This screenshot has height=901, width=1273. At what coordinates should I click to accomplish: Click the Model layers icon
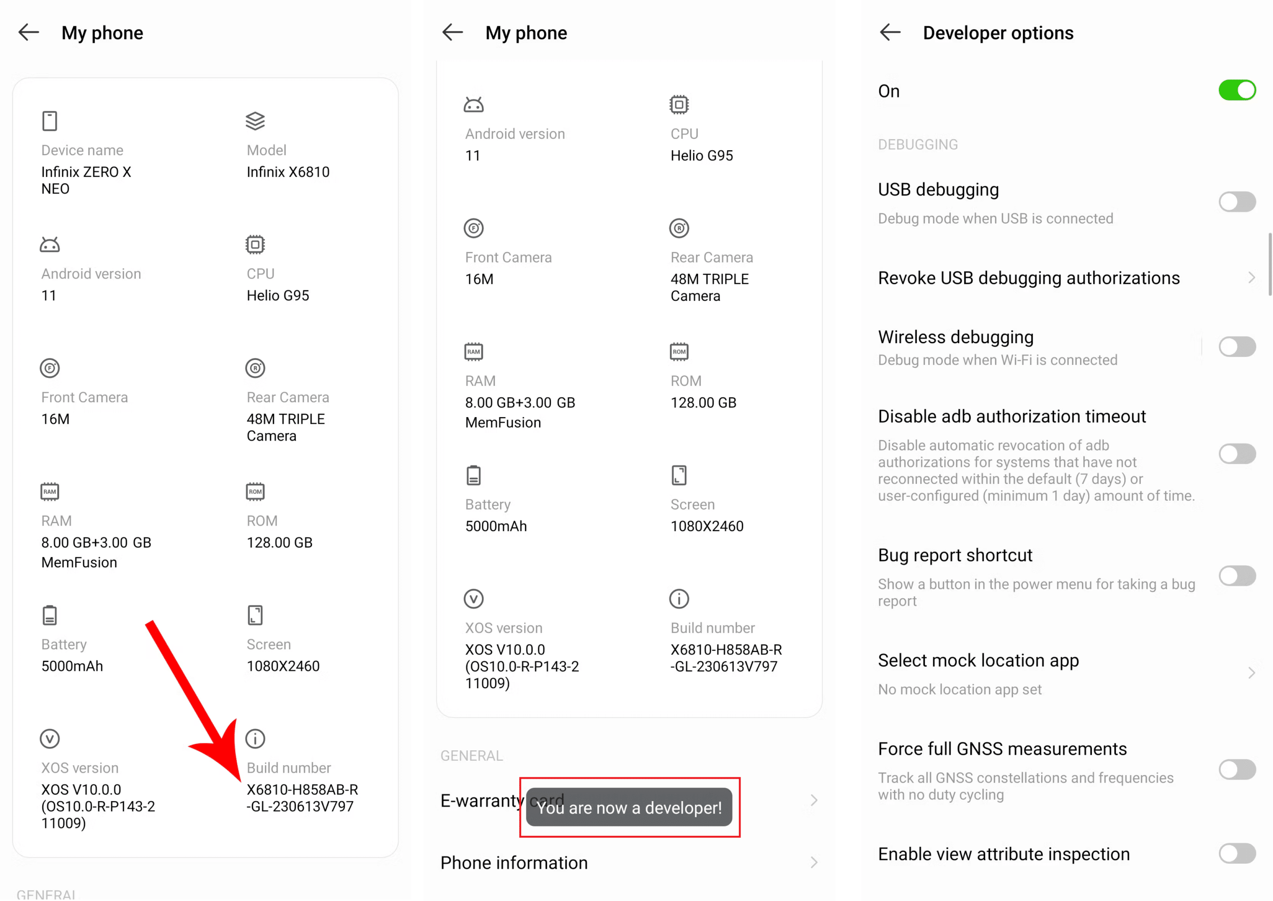pyautogui.click(x=255, y=120)
